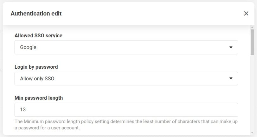Click the empty header area beside the title
Image resolution: width=257 pixels, height=137 pixels.
click(152, 13)
